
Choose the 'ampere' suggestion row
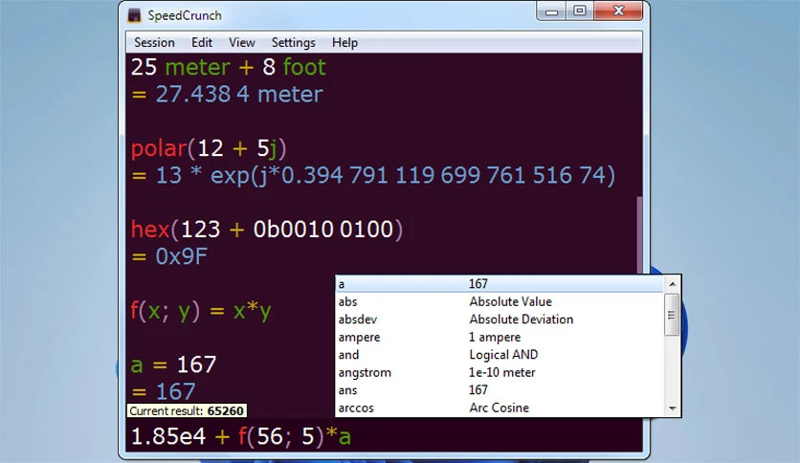(500, 337)
